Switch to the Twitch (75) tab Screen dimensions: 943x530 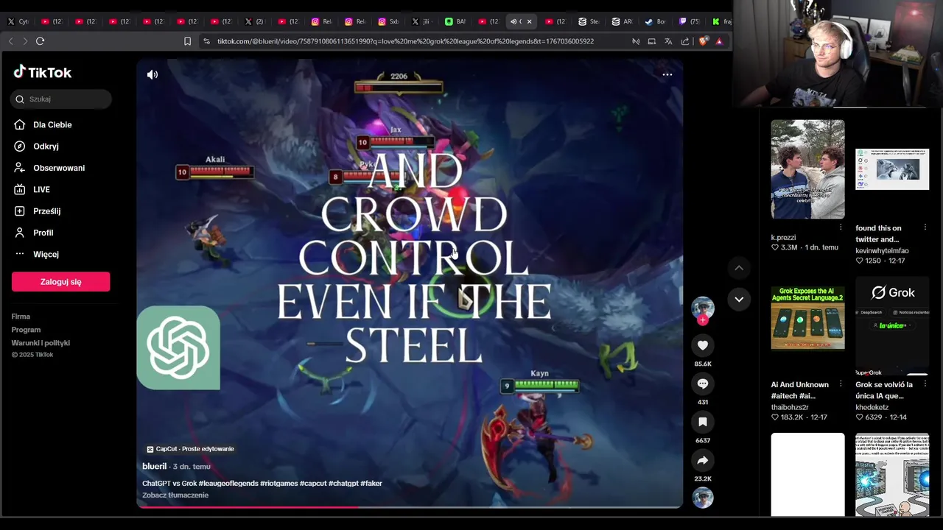(x=689, y=21)
